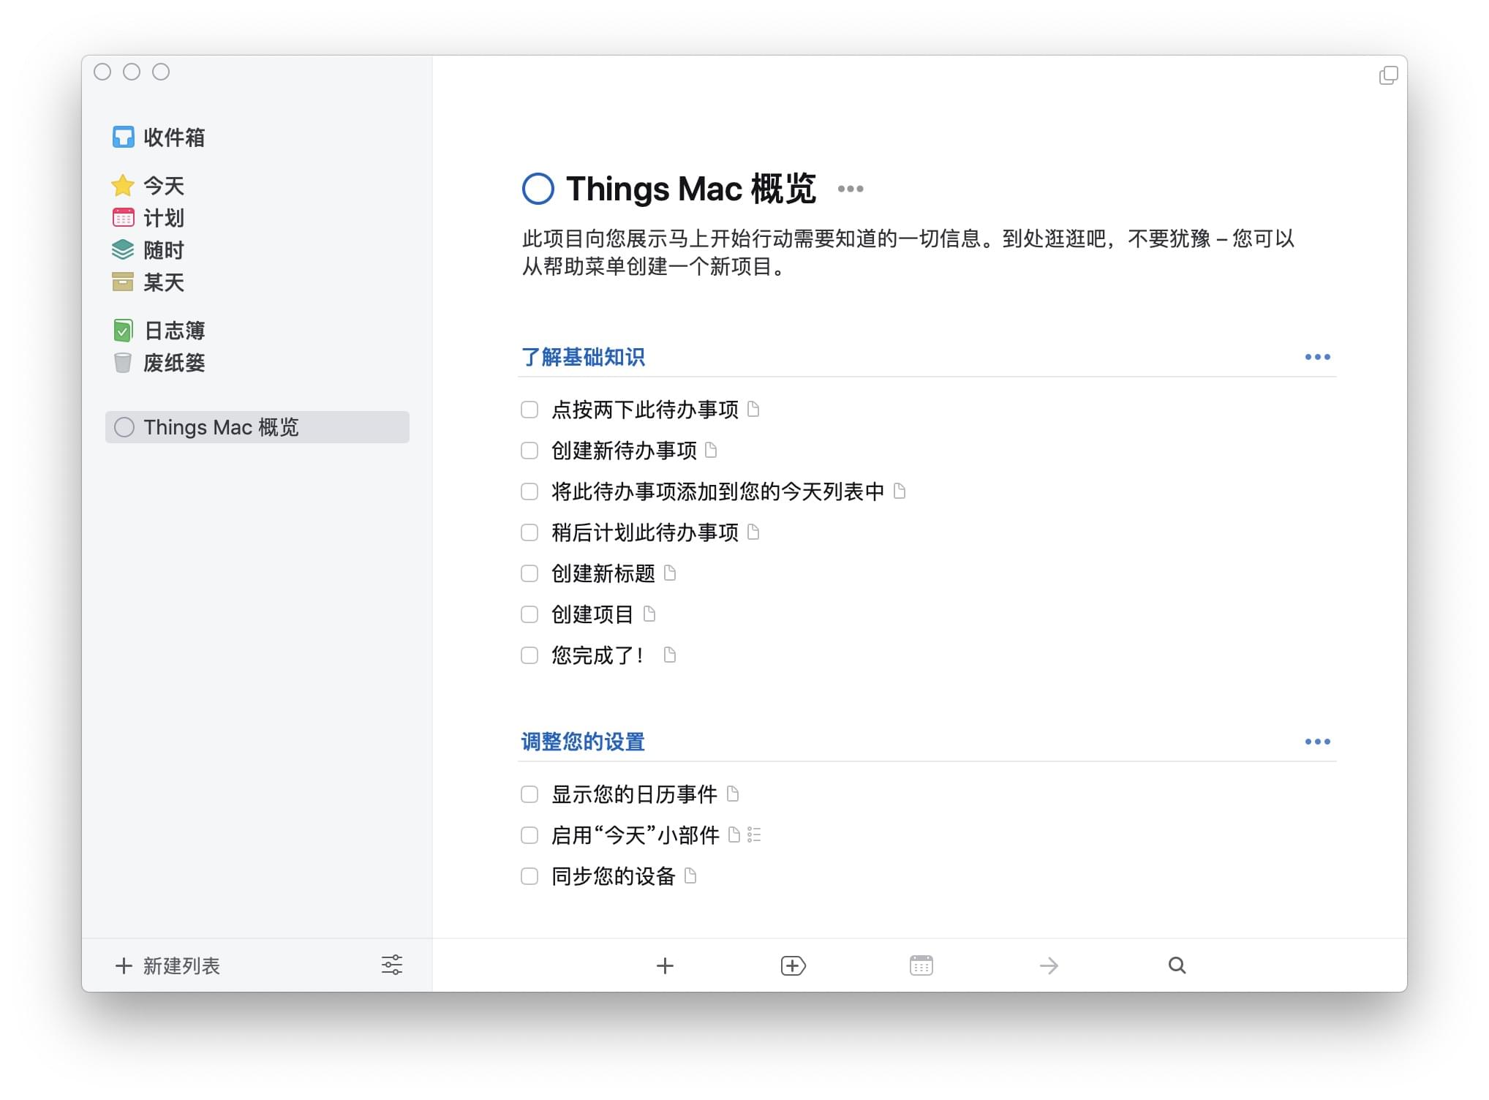Check off 启用“今天”小部件
Image resolution: width=1489 pixels, height=1100 pixels.
(x=529, y=835)
